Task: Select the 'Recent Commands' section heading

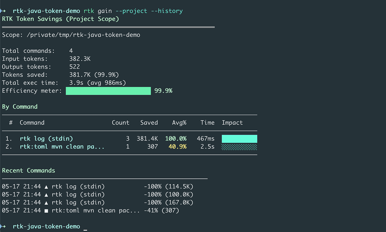Action: [x=28, y=170]
